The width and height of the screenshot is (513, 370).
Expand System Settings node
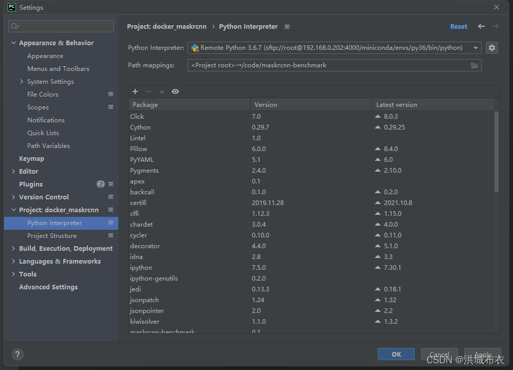point(22,82)
